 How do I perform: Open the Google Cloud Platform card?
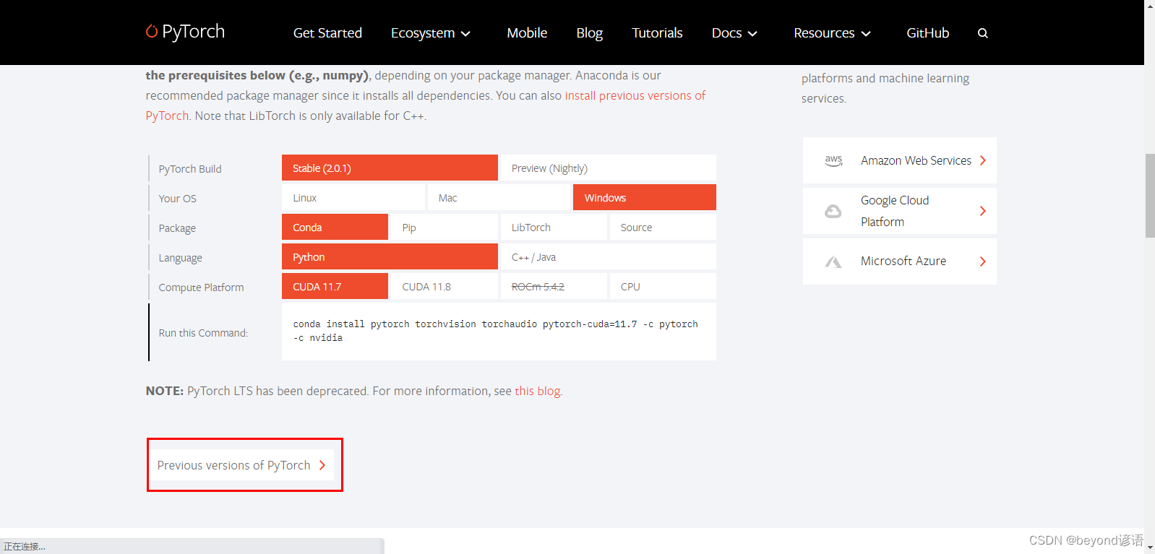pos(900,211)
